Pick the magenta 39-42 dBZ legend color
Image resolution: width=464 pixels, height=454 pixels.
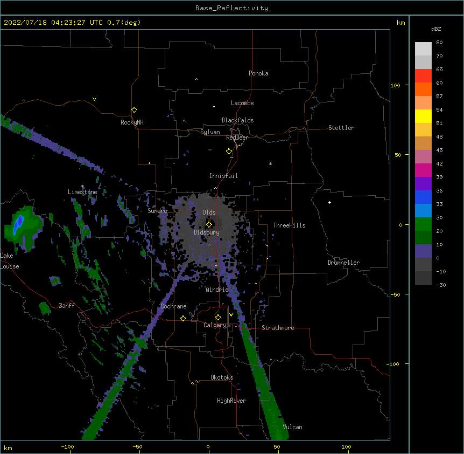pos(423,170)
